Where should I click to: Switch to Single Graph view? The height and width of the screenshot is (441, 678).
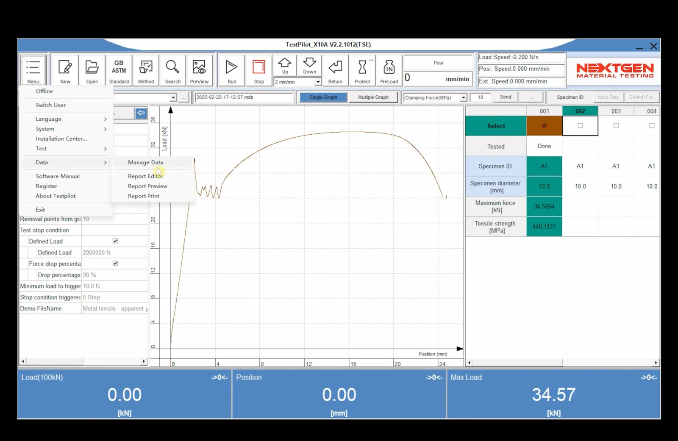click(323, 97)
